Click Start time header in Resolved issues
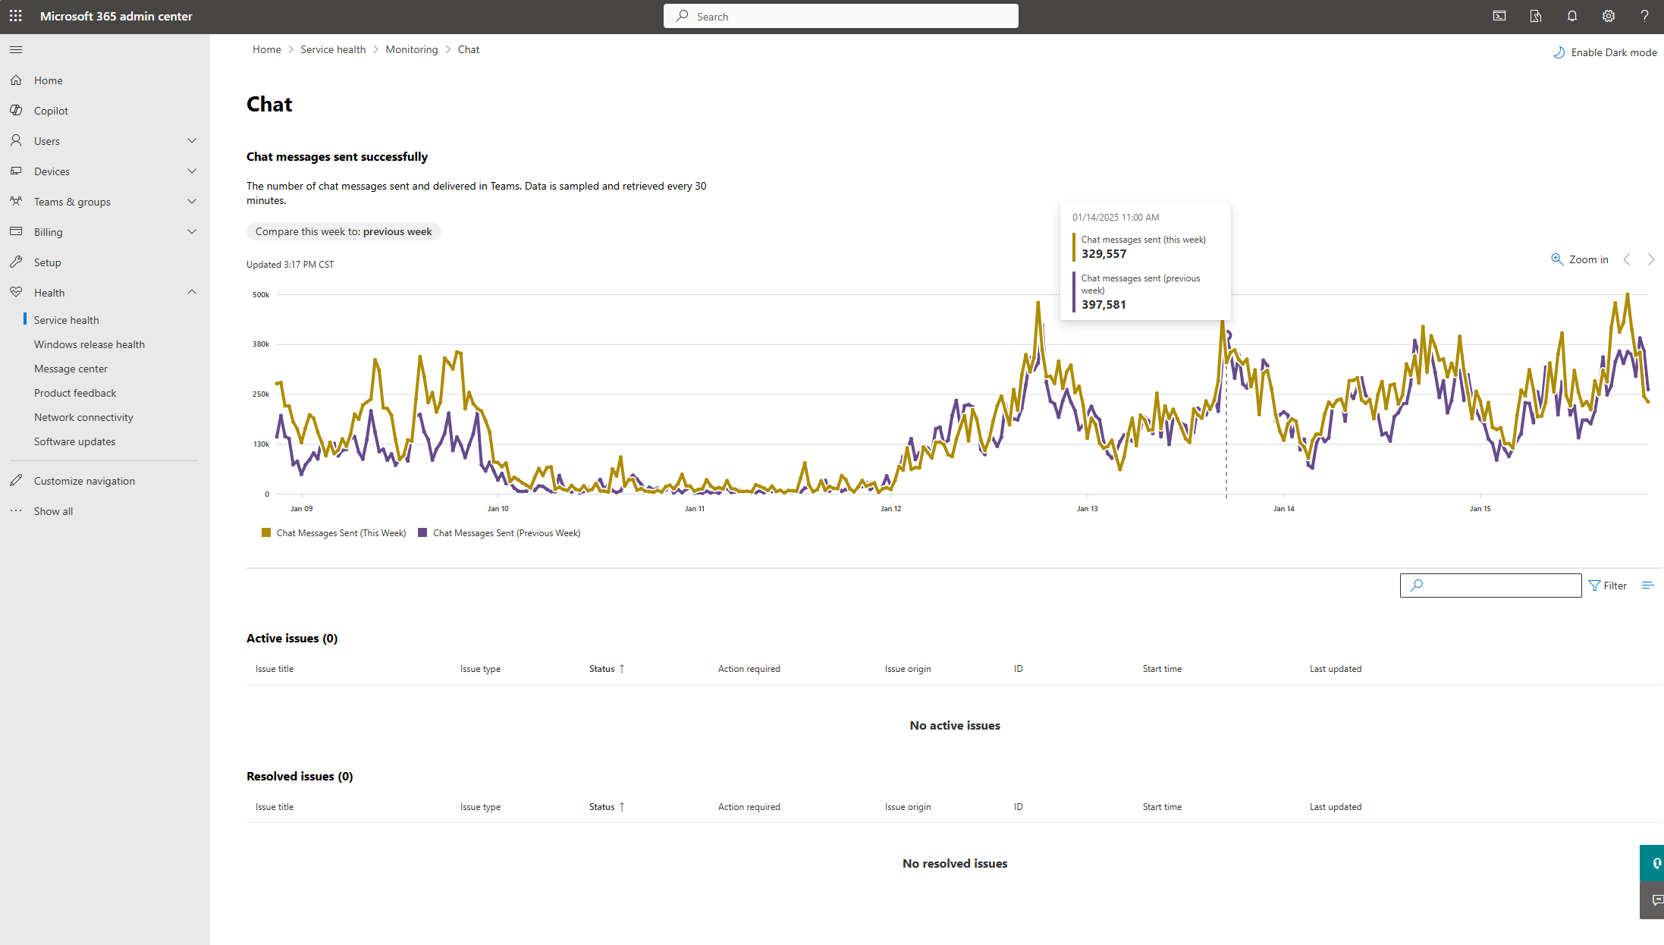The height and width of the screenshot is (945, 1664). tap(1162, 807)
